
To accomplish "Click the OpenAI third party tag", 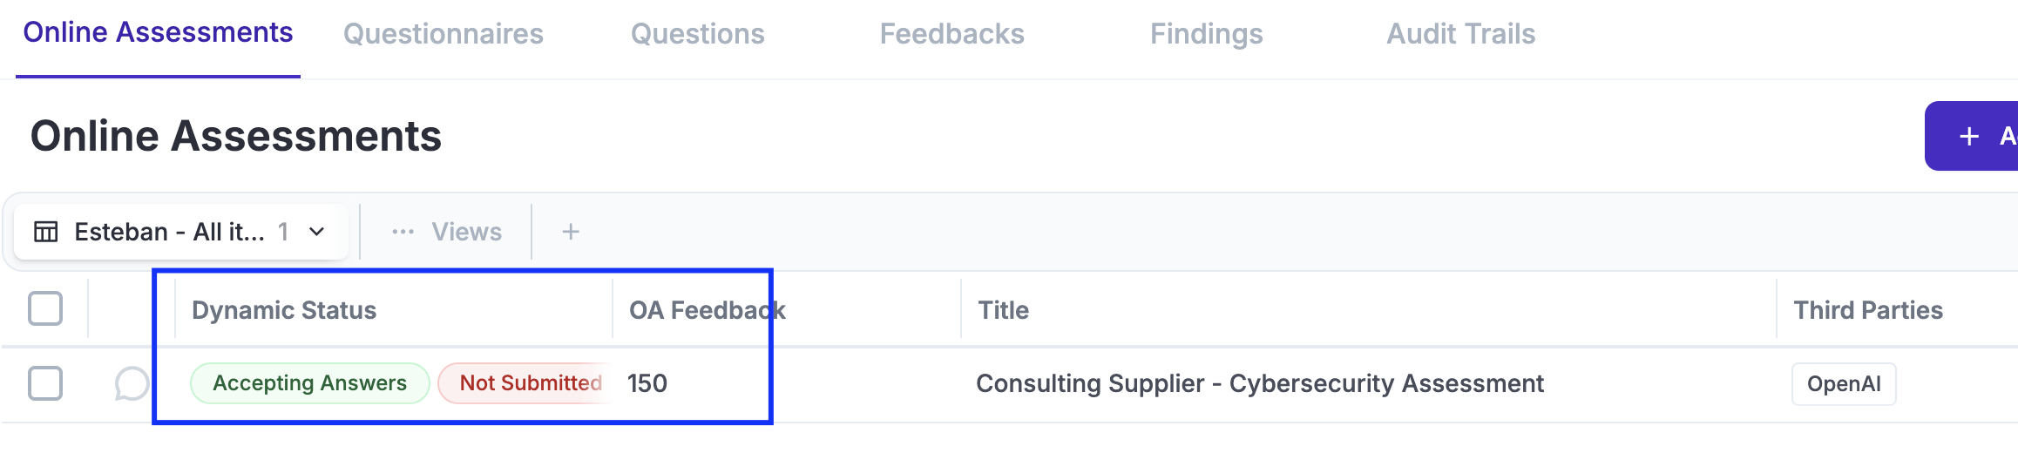I will pos(1844,384).
